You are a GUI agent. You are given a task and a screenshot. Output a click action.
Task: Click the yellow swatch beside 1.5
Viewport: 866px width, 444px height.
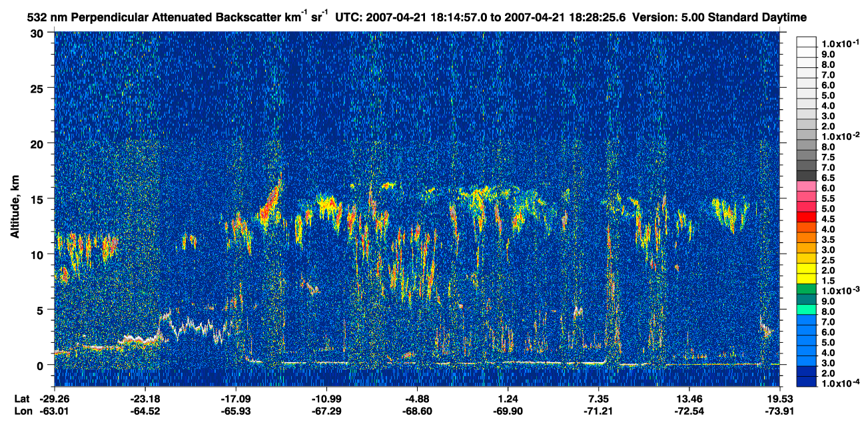click(x=806, y=280)
